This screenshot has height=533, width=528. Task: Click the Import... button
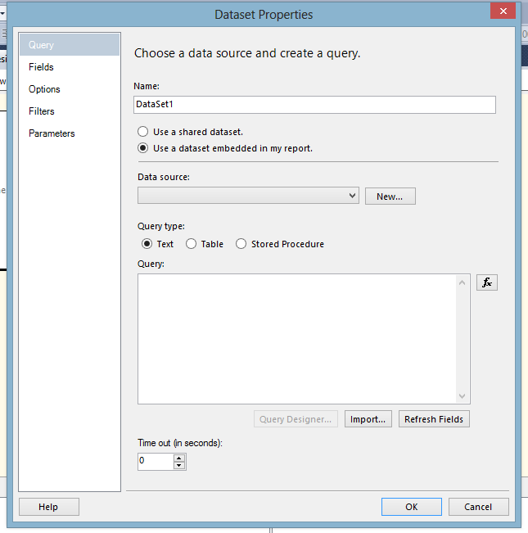click(368, 419)
